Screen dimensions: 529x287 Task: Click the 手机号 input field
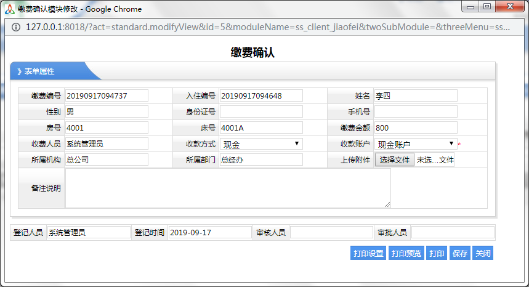click(x=416, y=111)
